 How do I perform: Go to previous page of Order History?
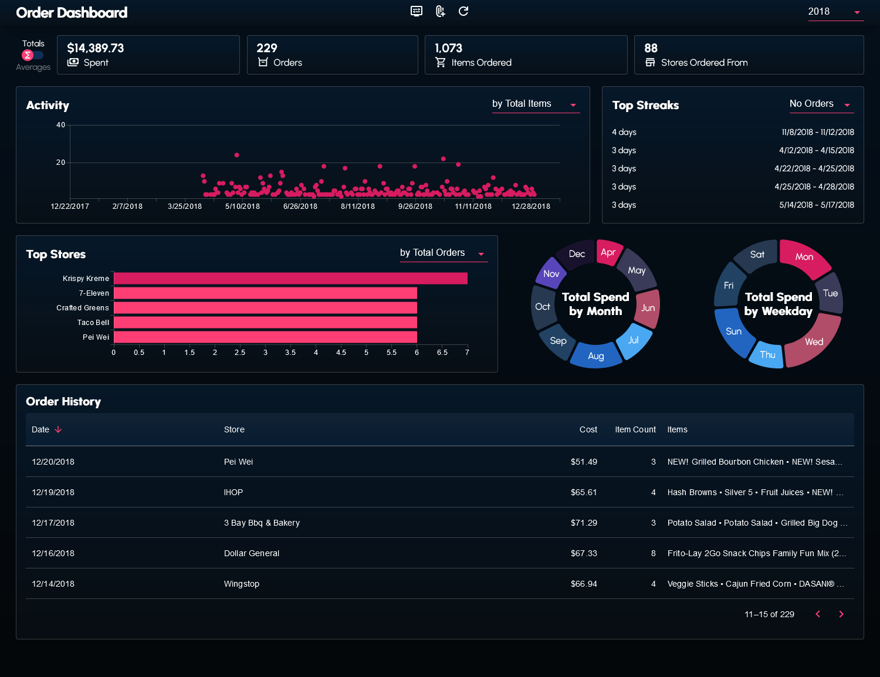click(x=818, y=614)
